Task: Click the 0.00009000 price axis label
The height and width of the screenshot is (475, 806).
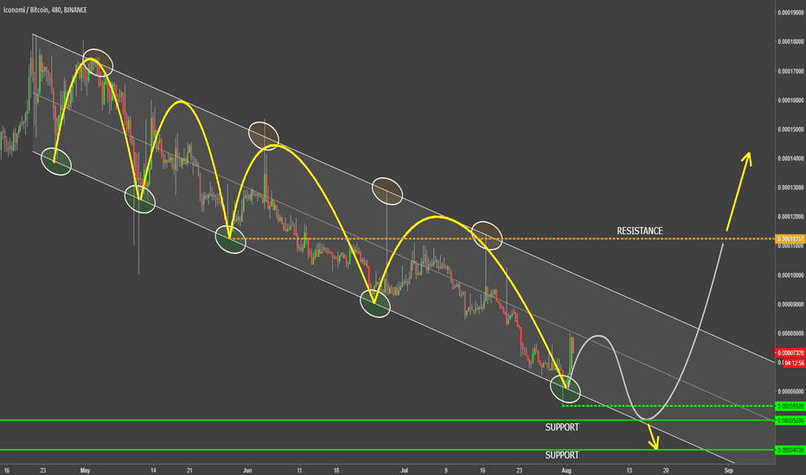Action: pyautogui.click(x=790, y=305)
